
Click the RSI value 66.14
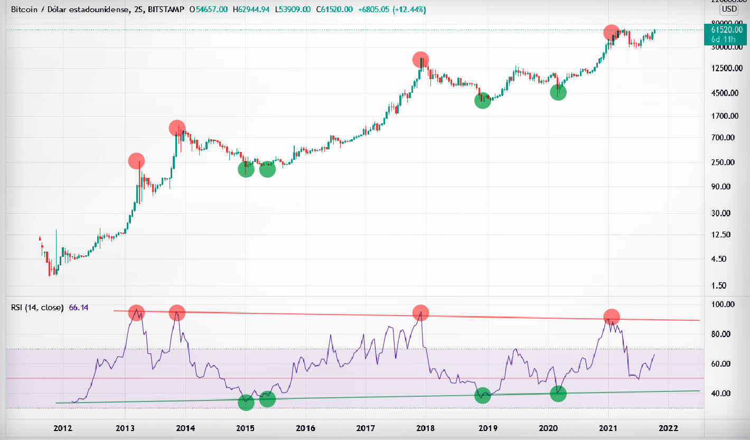coord(78,307)
